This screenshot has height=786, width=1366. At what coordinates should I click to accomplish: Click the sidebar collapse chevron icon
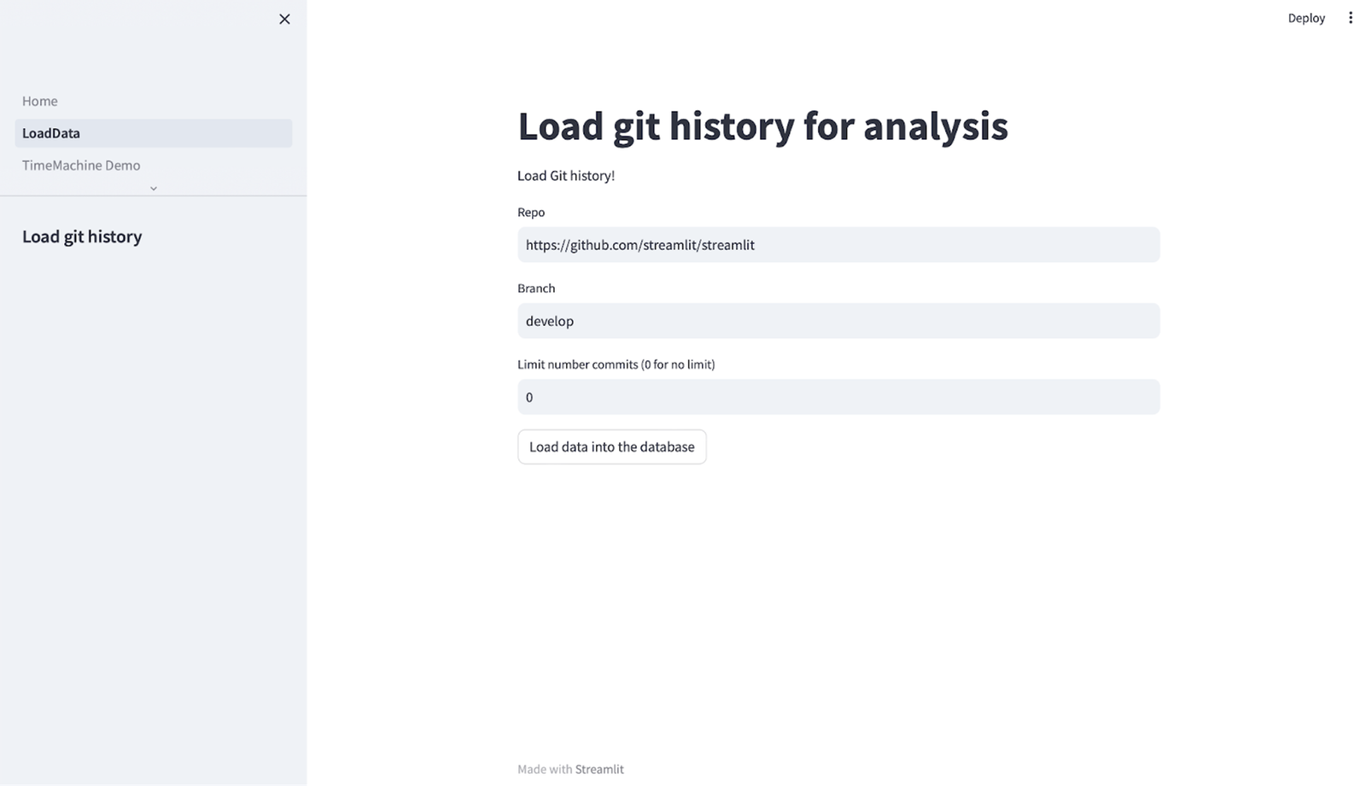click(153, 188)
